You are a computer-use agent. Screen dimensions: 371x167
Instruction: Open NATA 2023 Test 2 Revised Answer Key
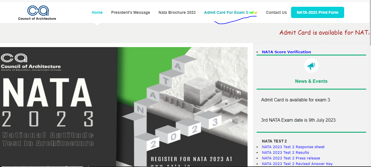[x=297, y=164]
